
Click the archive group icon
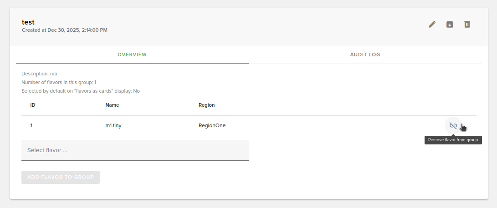(450, 25)
